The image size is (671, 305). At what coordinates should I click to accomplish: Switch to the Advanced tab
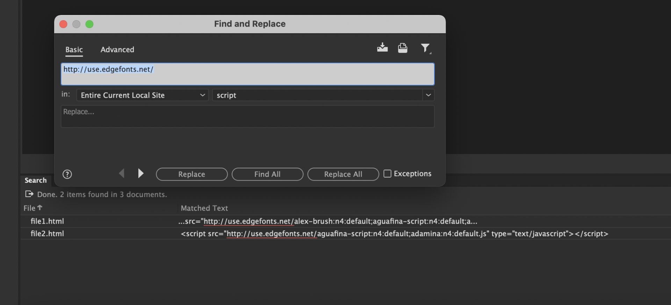117,50
